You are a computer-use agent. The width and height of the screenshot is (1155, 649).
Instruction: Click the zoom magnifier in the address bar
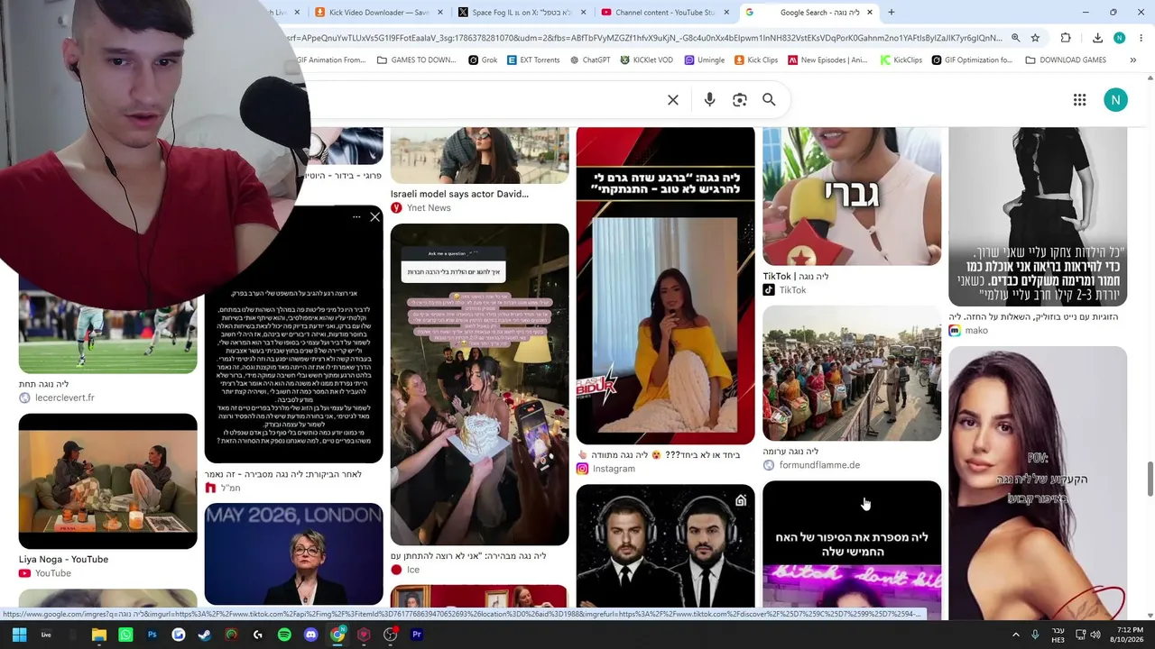pyautogui.click(x=1015, y=38)
